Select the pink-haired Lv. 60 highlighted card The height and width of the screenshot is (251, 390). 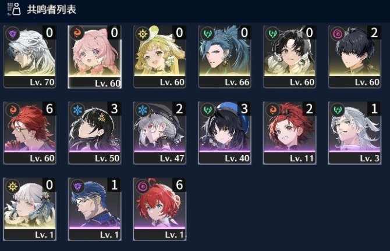(94, 57)
